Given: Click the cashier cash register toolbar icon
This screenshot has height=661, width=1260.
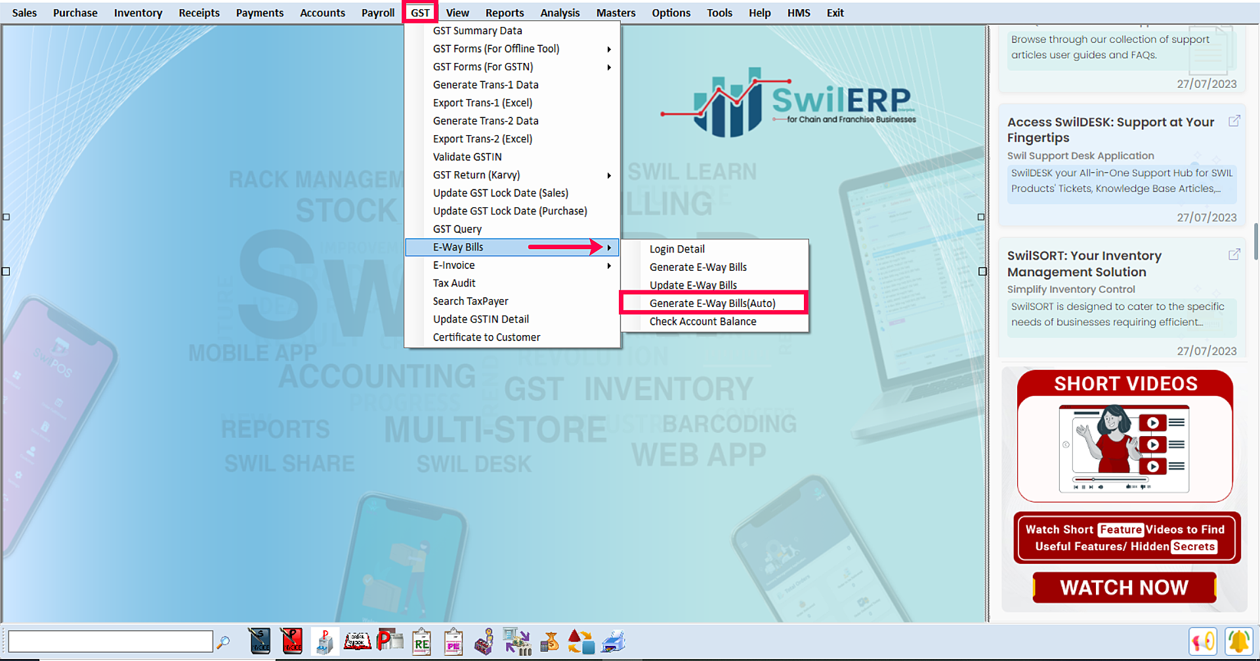Looking at the screenshot, I should tap(484, 641).
